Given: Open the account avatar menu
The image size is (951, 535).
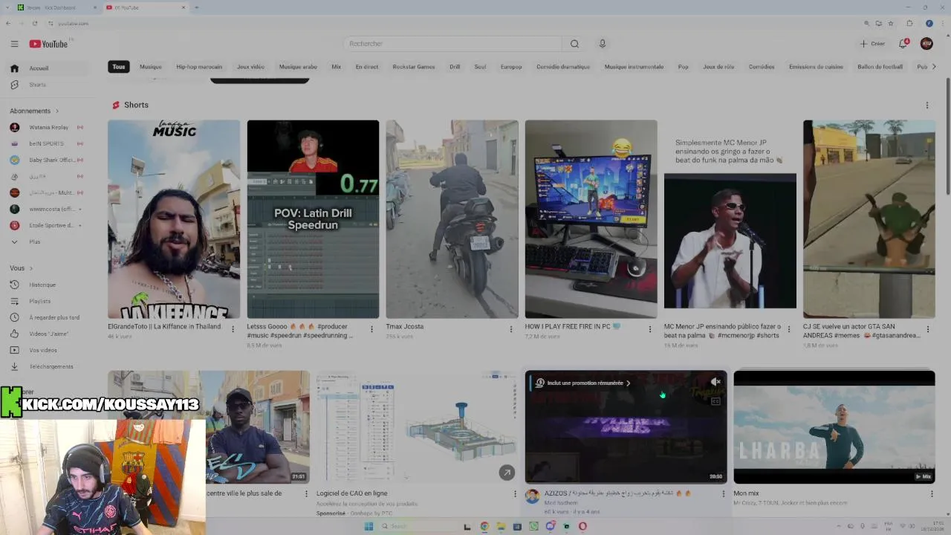Looking at the screenshot, I should point(926,44).
